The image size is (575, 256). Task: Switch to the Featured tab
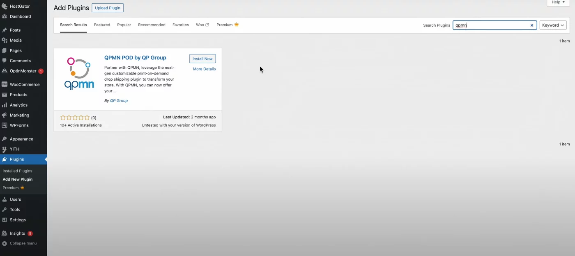(x=102, y=25)
